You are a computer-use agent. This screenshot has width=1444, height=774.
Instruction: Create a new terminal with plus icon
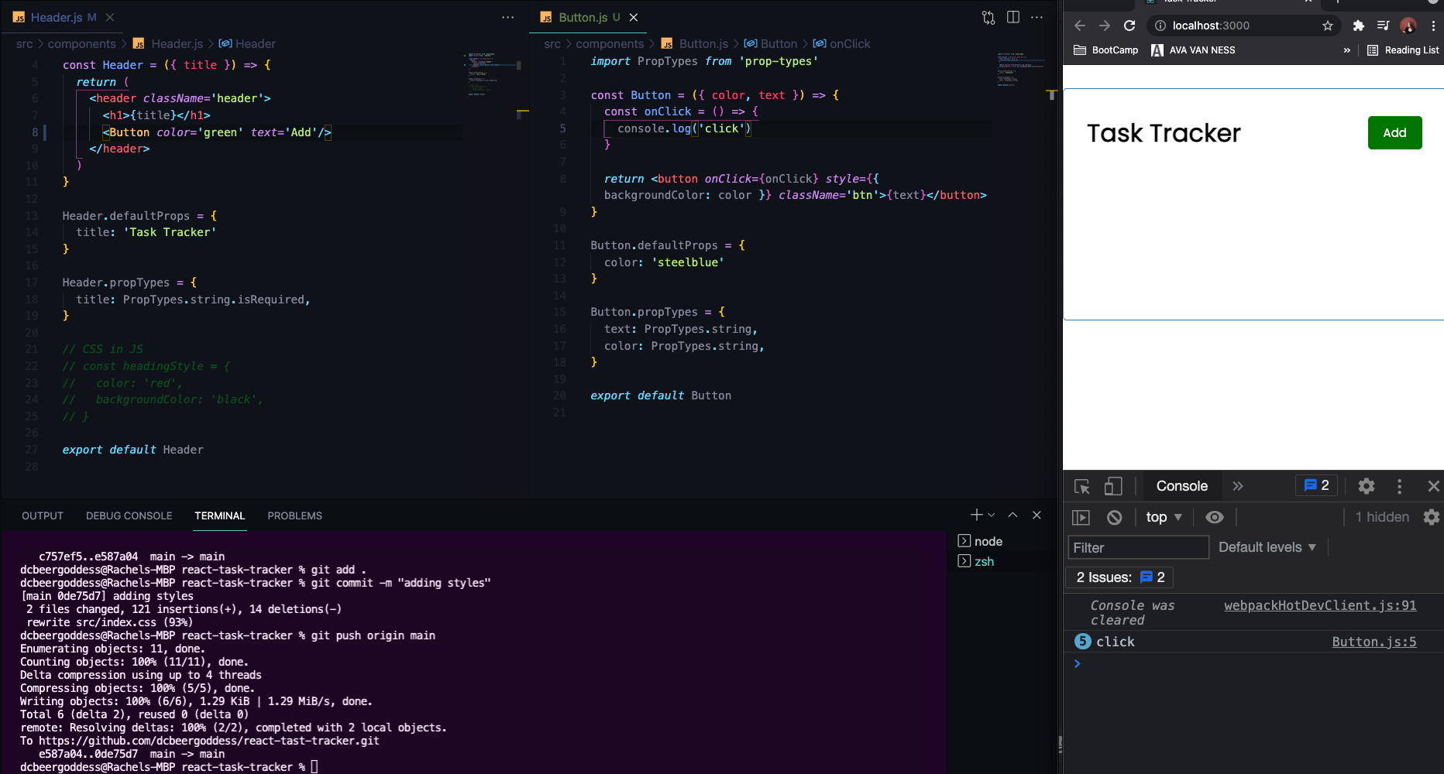point(977,515)
